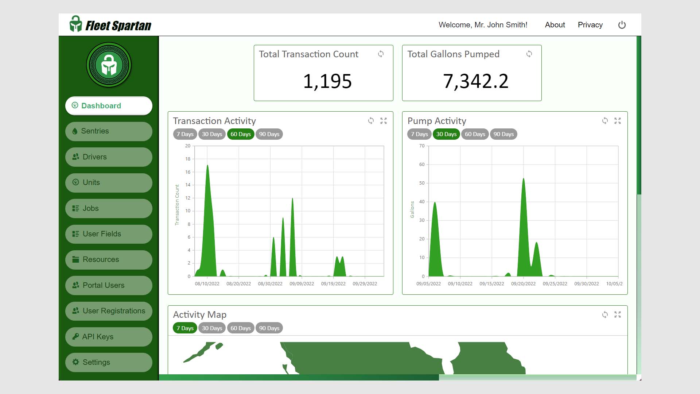Refresh Total Transaction Count card

tap(381, 54)
